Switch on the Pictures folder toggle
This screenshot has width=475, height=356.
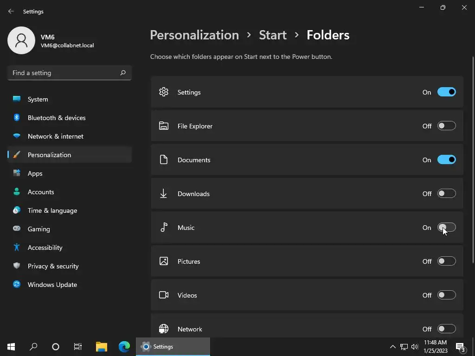[446, 261]
